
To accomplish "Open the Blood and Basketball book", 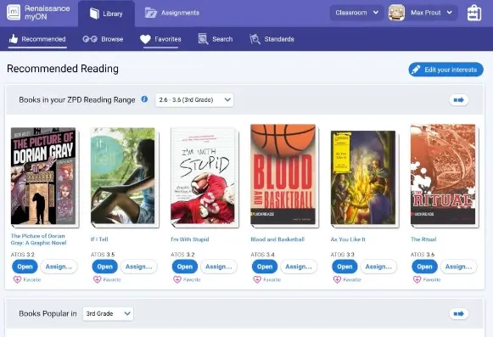I will coord(265,267).
